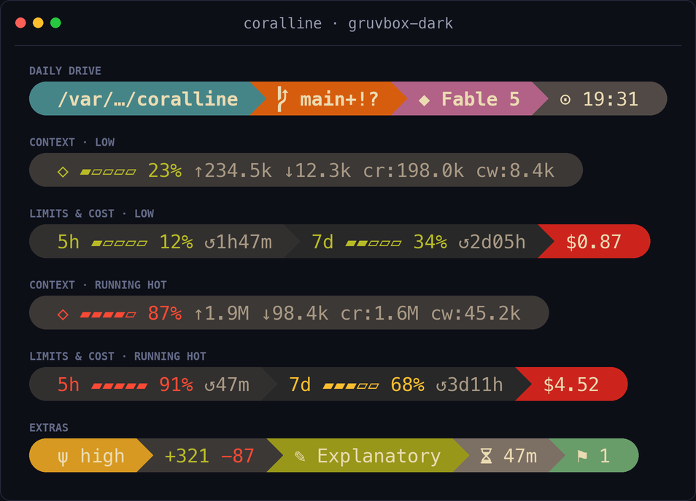Click the clock icon beside 19:31
Image resolution: width=696 pixels, height=501 pixels.
point(565,100)
